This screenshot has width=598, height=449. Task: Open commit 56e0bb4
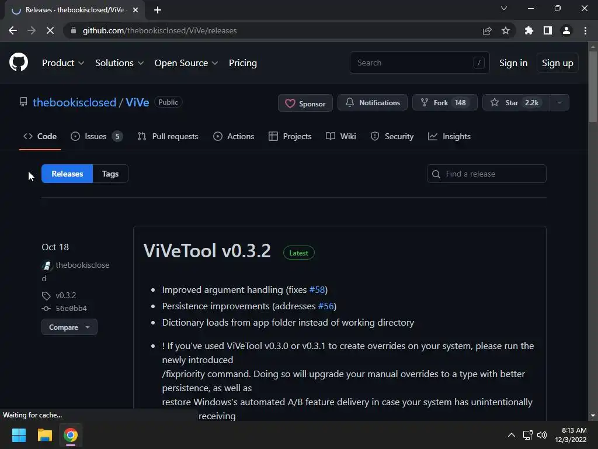click(x=71, y=308)
